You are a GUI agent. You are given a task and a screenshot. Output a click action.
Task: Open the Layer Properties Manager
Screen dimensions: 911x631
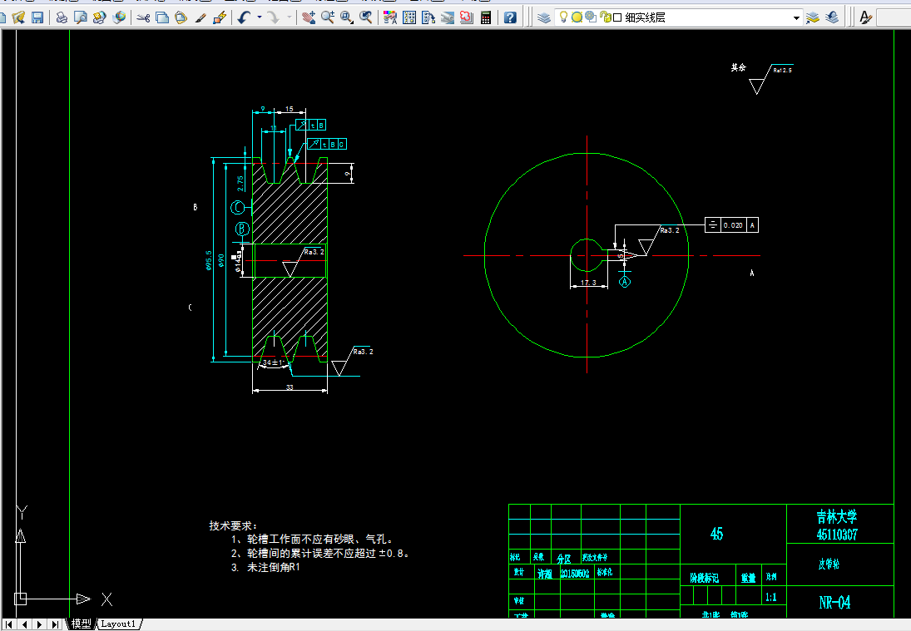543,17
